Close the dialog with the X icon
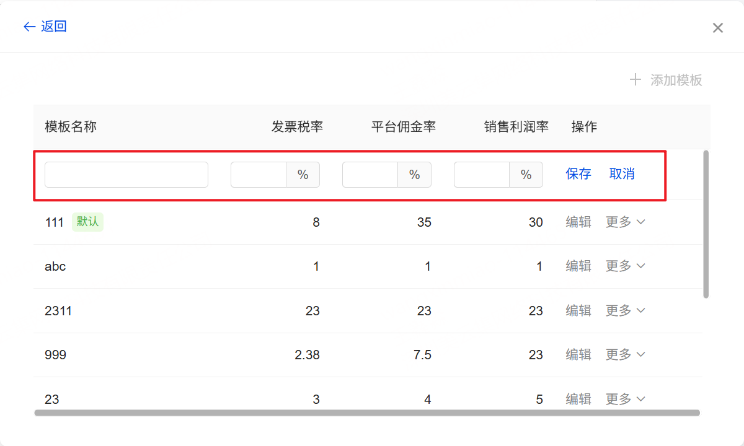Viewport: 744px width, 446px height. [717, 28]
